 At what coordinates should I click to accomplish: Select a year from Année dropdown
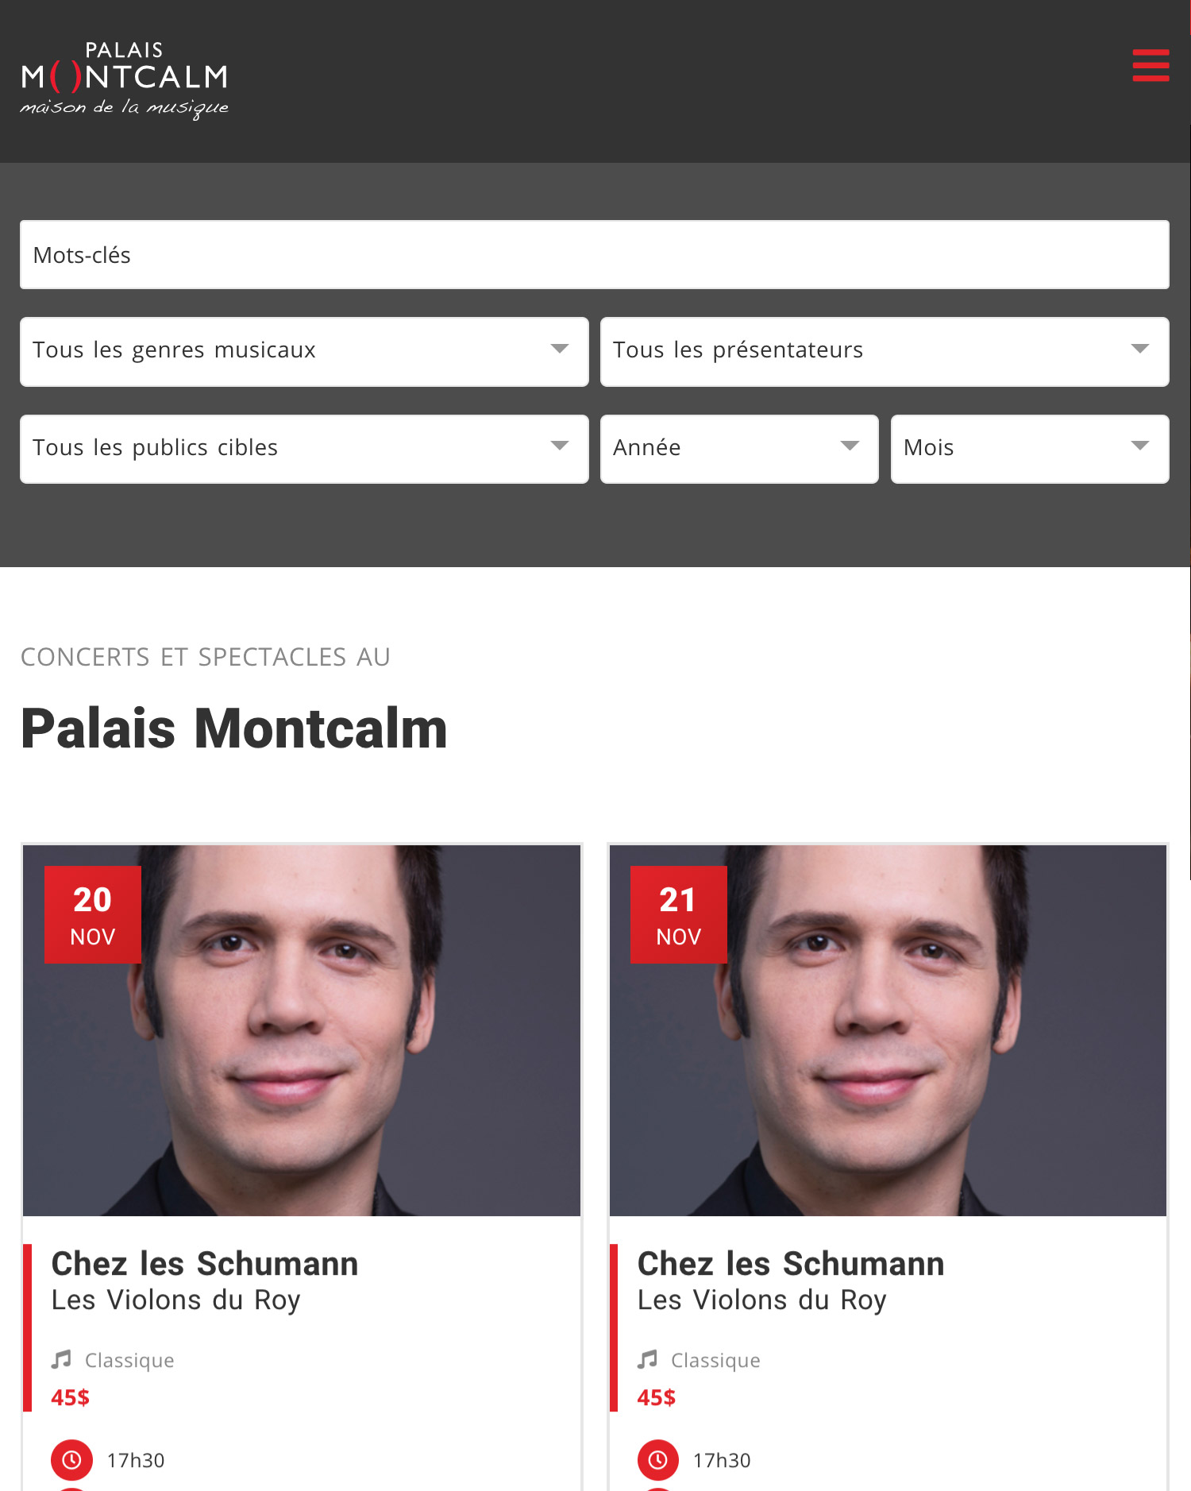coord(739,449)
